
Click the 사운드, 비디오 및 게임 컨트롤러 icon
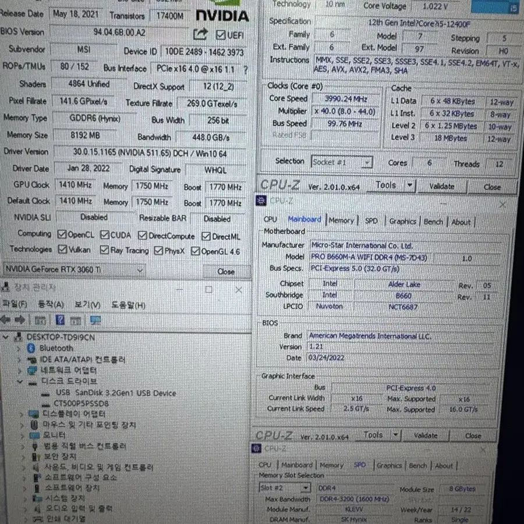tap(37, 467)
